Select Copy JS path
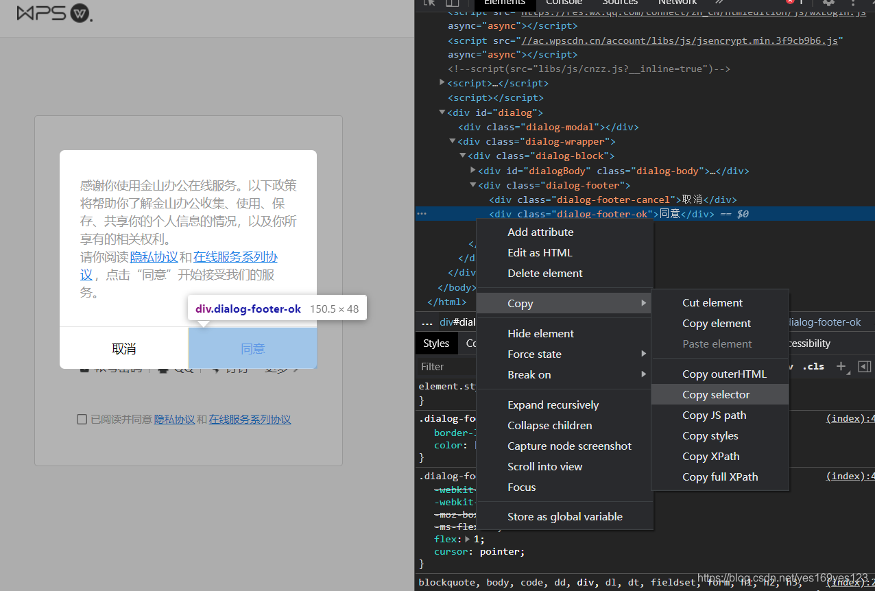 point(720,415)
